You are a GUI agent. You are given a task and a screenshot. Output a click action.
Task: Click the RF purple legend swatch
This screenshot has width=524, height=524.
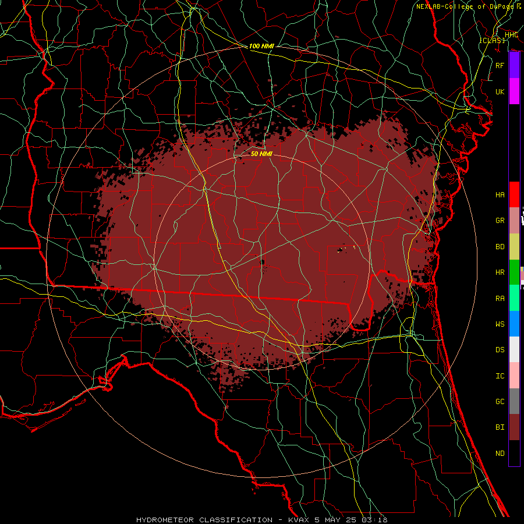point(514,65)
